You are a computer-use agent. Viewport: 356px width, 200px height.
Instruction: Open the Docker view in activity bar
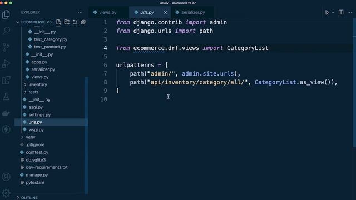coord(6,113)
